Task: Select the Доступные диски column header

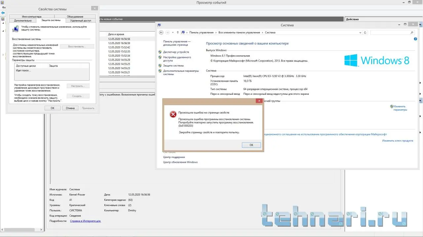Action: click(26, 66)
